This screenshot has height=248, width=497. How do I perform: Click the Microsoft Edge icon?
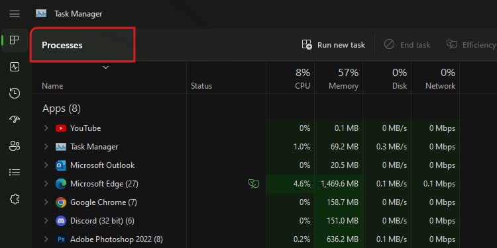coord(60,184)
